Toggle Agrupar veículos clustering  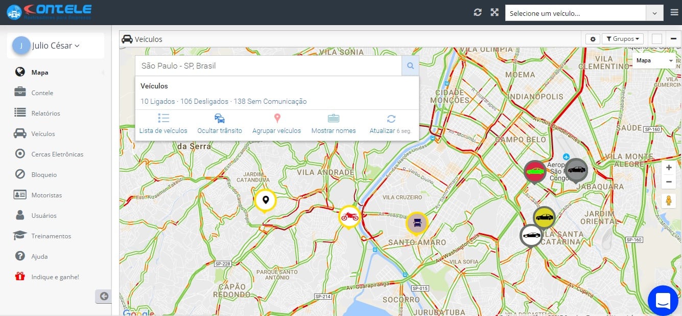[276, 124]
